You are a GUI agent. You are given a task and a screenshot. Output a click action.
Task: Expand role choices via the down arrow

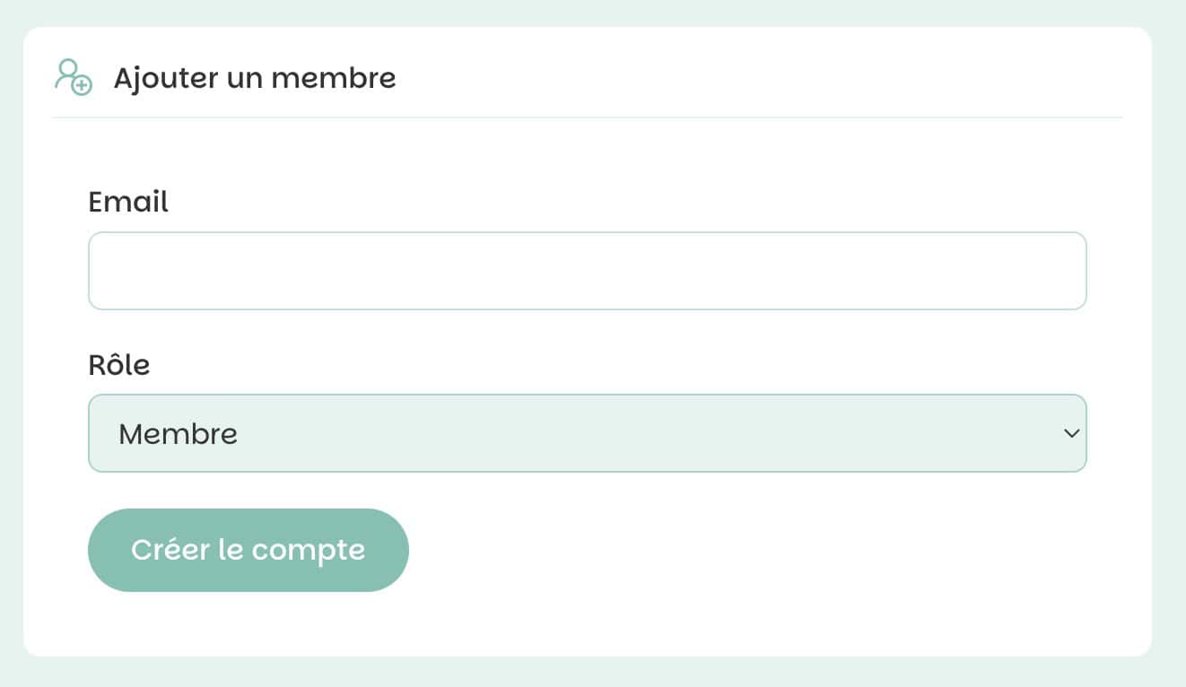click(1071, 433)
